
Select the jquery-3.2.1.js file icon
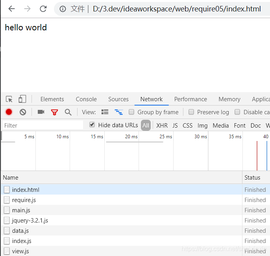click(x=7, y=220)
